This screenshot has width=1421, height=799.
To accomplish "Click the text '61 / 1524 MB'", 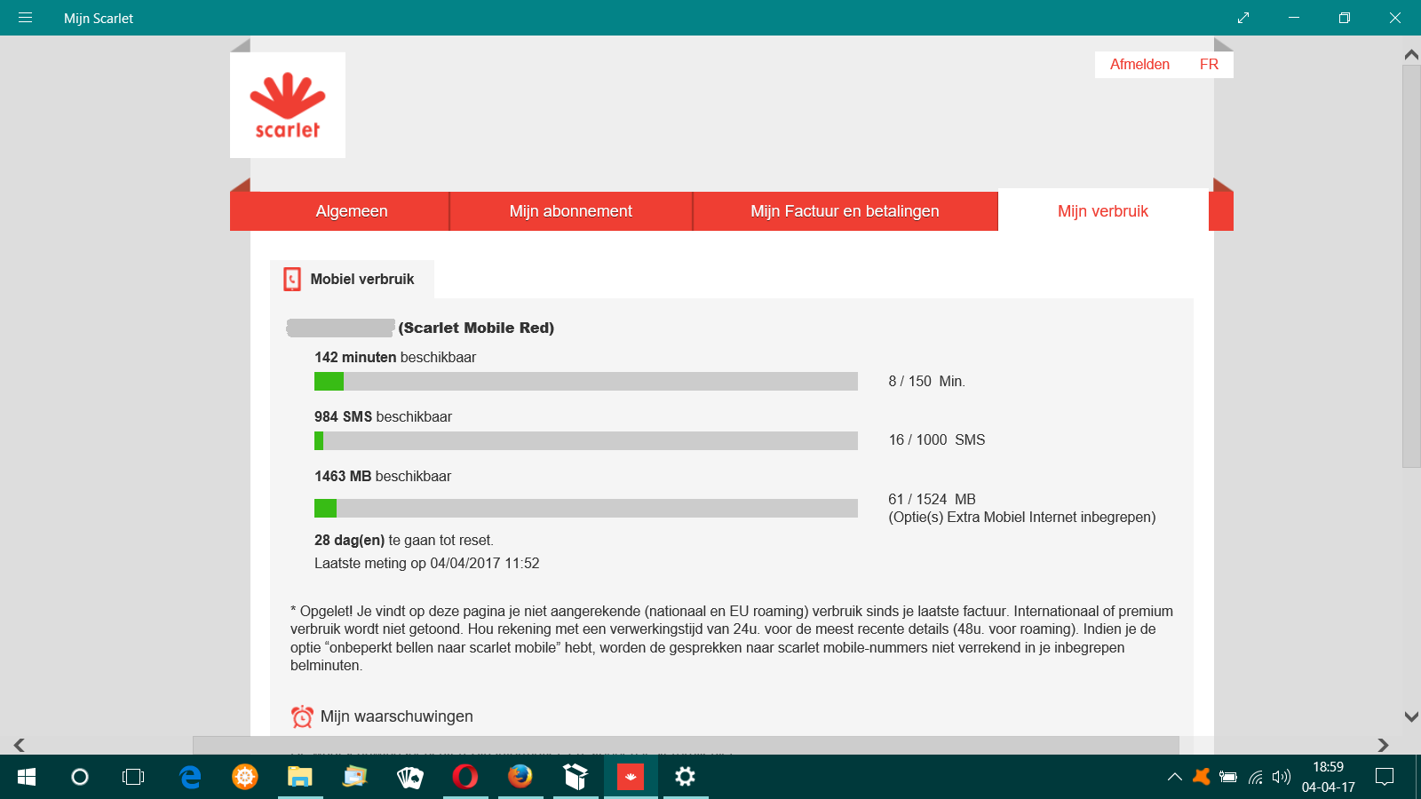I will [x=932, y=499].
